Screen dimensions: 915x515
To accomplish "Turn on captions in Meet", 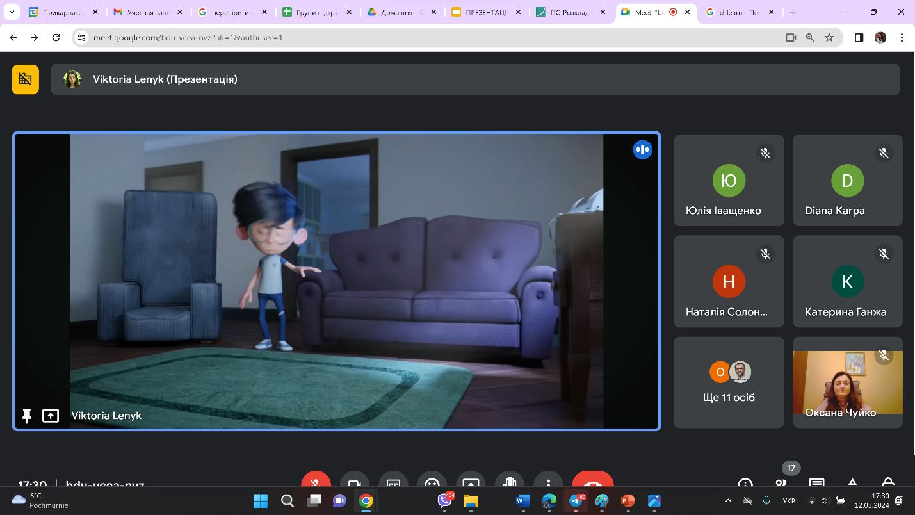I will coord(393,483).
